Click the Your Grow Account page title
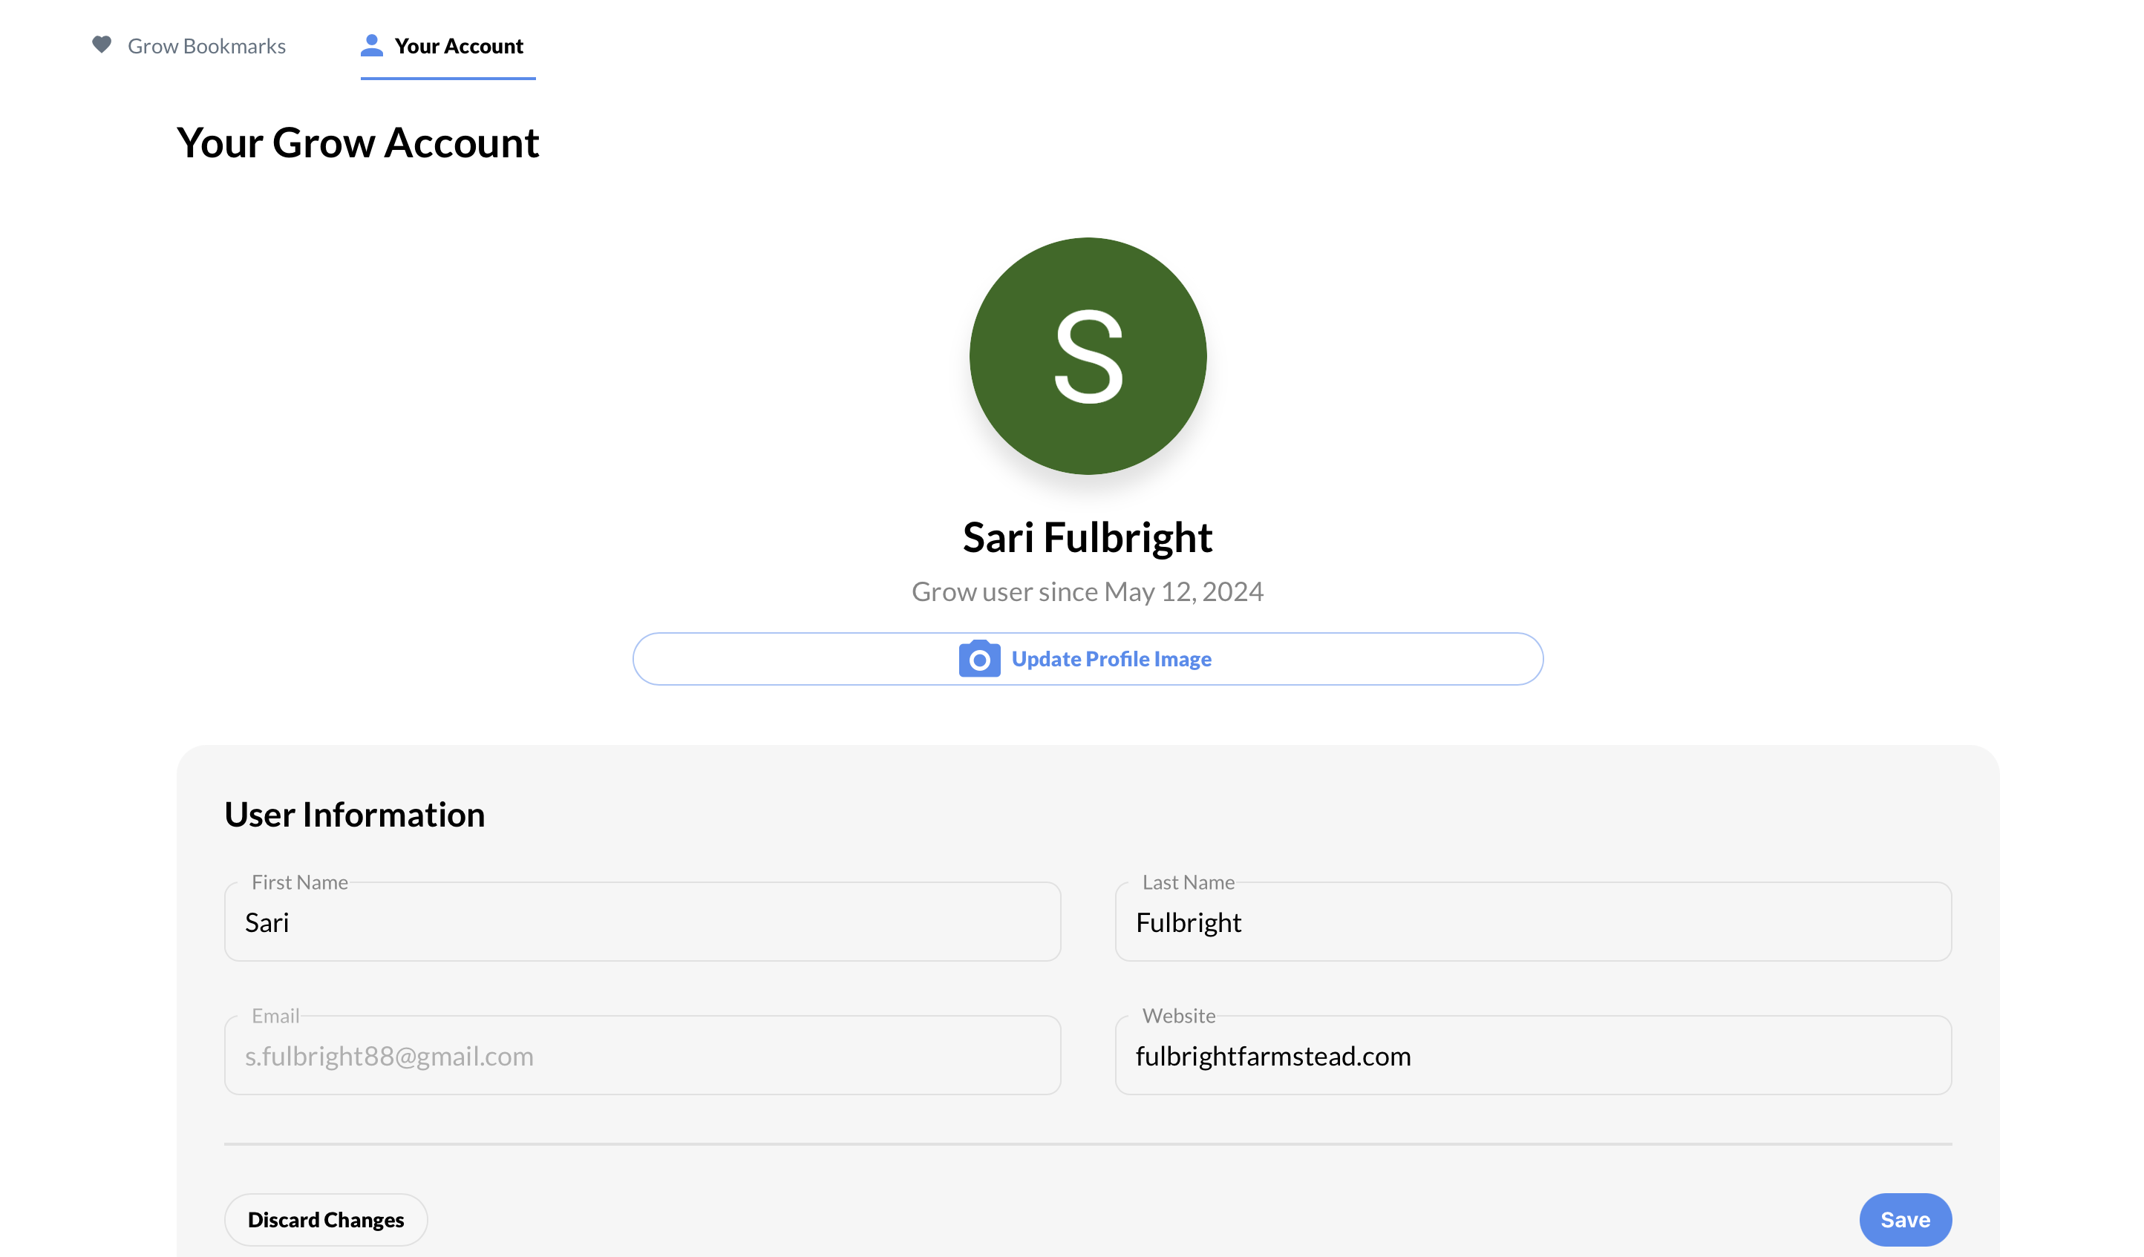The width and height of the screenshot is (2144, 1257). (x=357, y=143)
